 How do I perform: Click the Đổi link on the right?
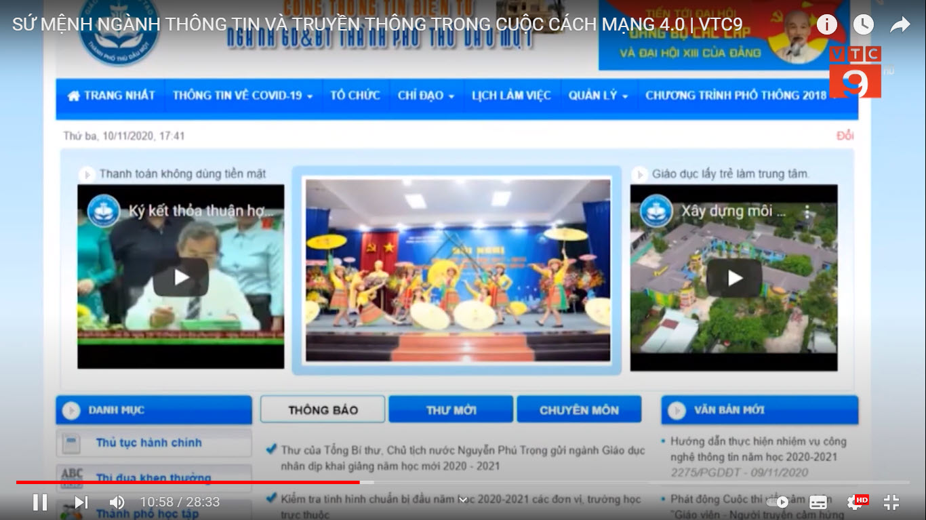[845, 136]
